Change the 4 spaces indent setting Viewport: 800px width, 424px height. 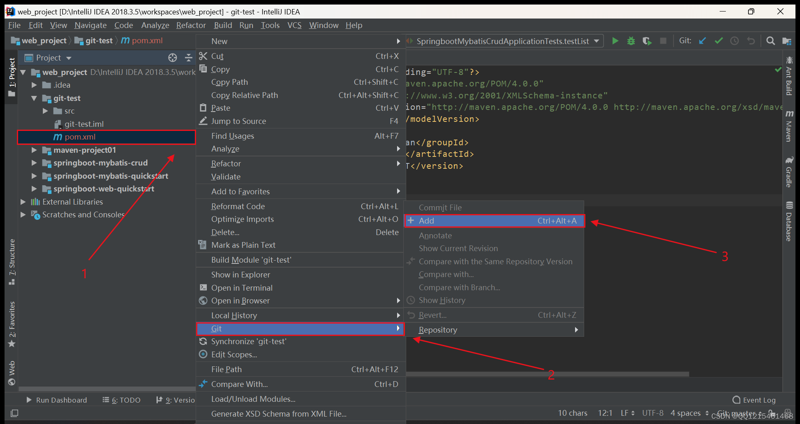pos(689,413)
